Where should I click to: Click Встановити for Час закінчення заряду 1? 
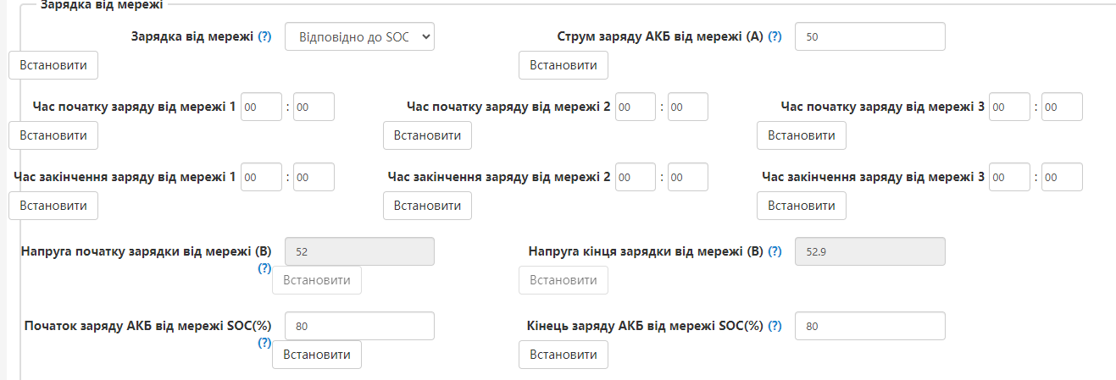point(53,206)
